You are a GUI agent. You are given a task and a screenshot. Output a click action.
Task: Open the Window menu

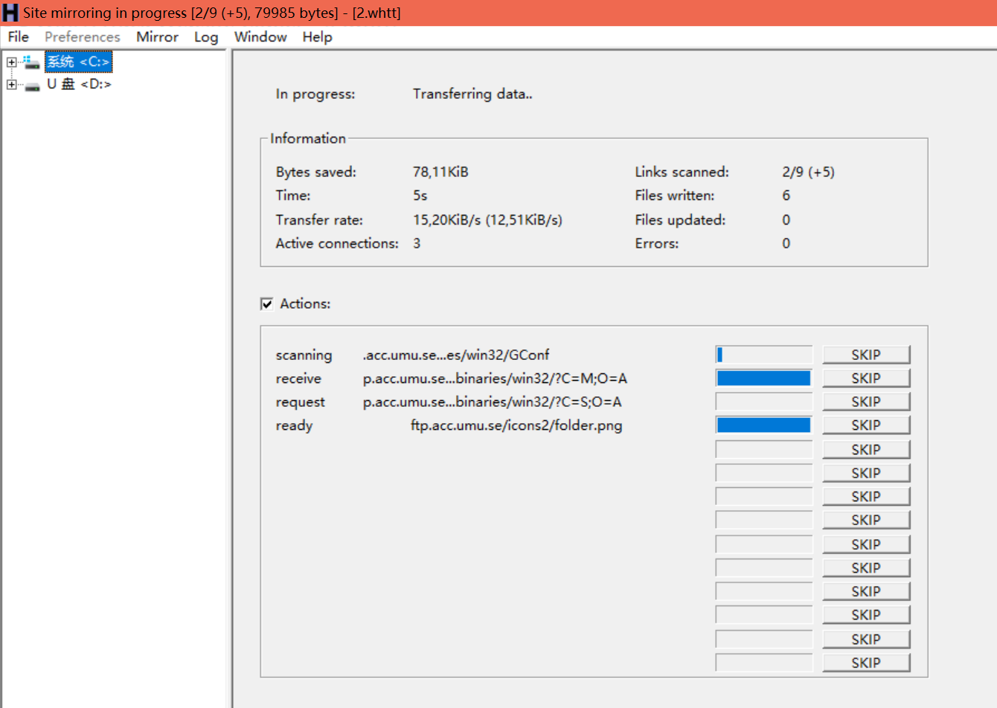260,36
